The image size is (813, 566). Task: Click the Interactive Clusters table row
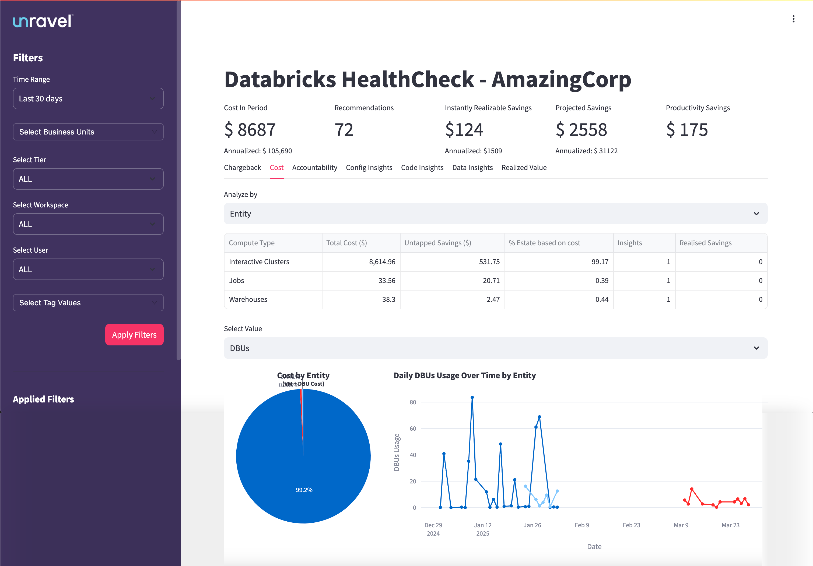click(x=259, y=262)
